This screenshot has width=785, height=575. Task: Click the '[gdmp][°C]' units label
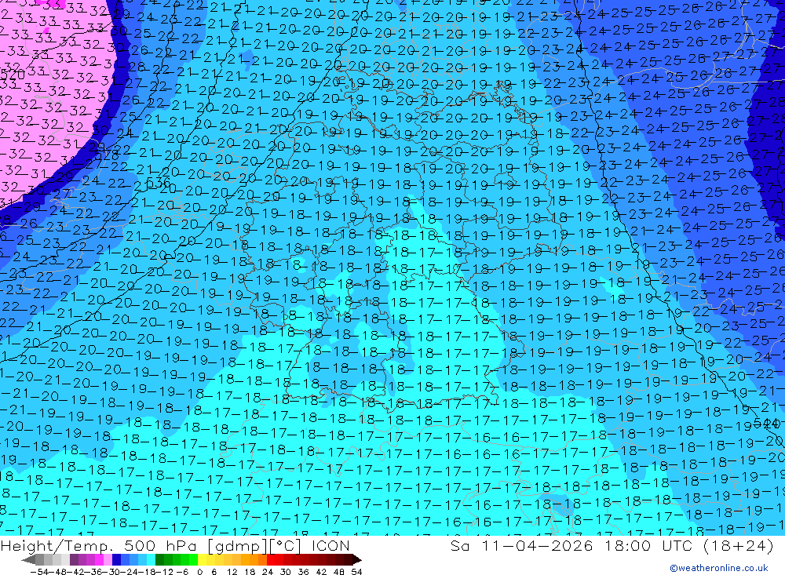tap(254, 546)
